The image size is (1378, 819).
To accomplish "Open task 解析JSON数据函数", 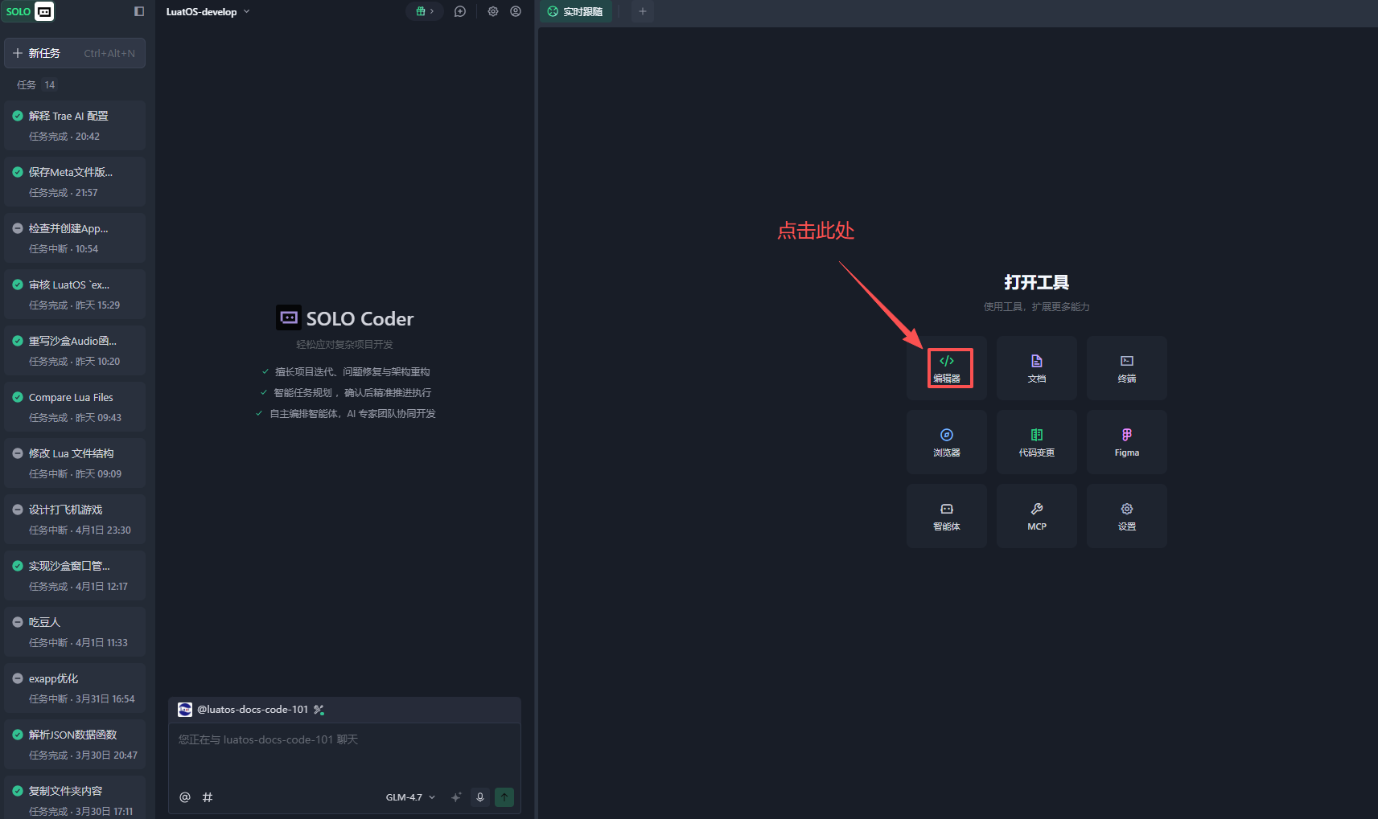I will coord(75,744).
